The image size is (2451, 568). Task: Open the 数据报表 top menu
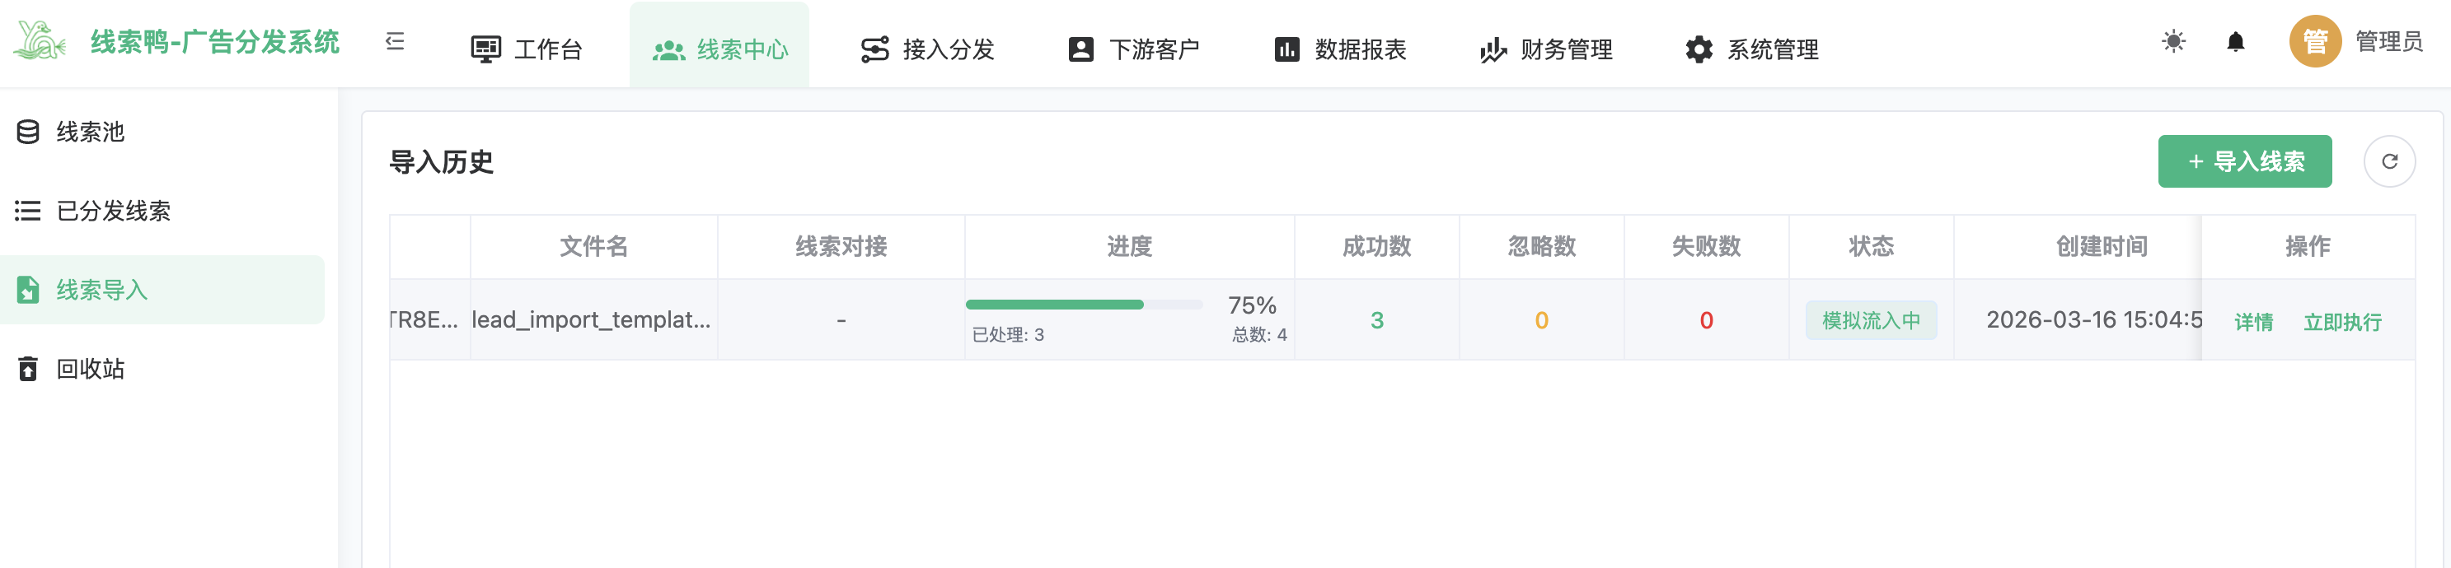tap(1340, 49)
